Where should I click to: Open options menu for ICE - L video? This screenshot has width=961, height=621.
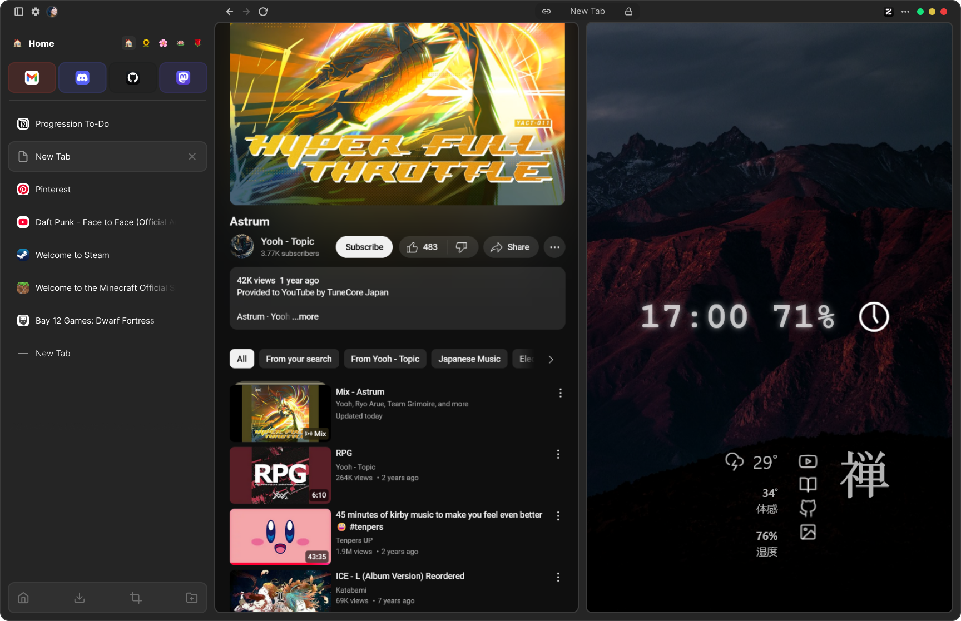(x=558, y=577)
